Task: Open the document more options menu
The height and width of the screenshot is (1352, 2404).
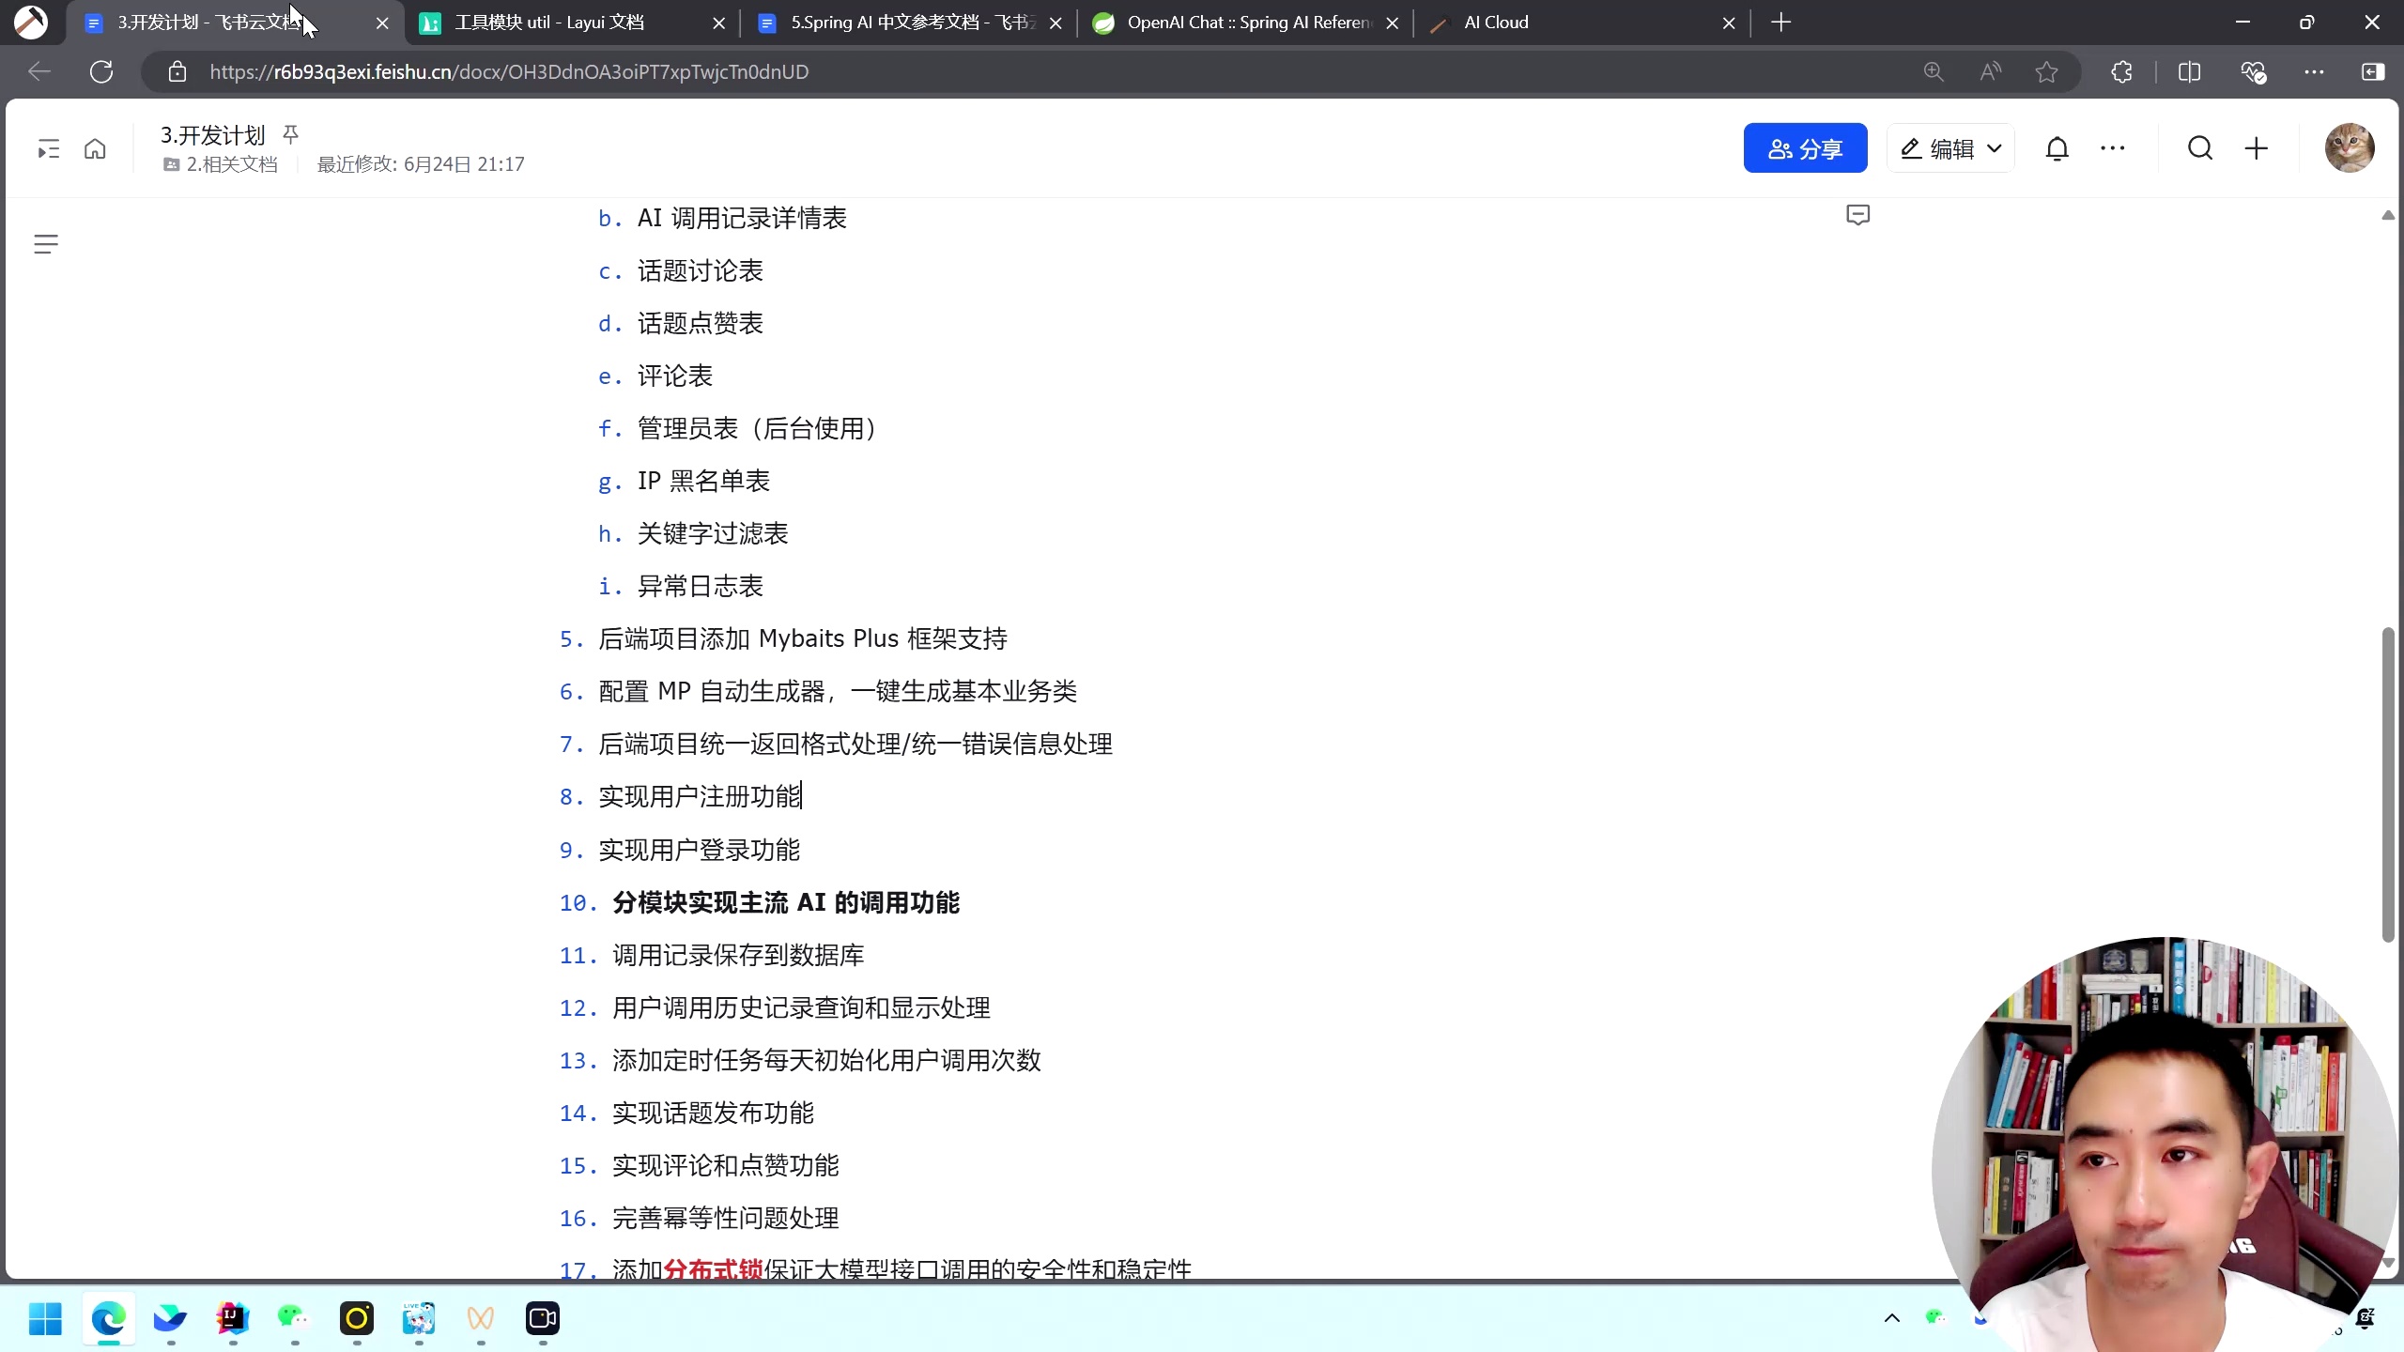Action: (x=2113, y=147)
